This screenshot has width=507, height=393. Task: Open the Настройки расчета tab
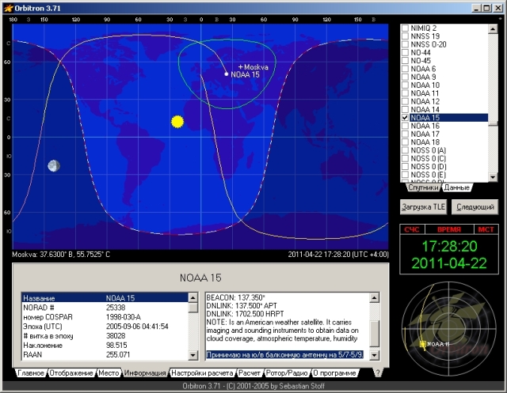[x=202, y=373]
